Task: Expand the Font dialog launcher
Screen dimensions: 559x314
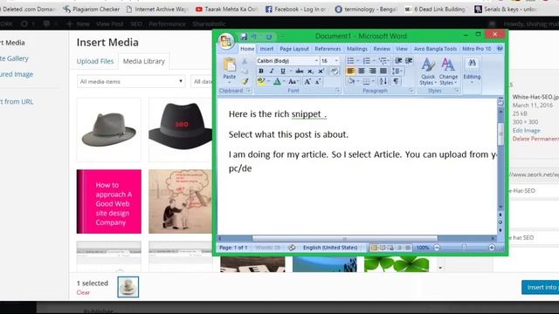Action: (337, 91)
